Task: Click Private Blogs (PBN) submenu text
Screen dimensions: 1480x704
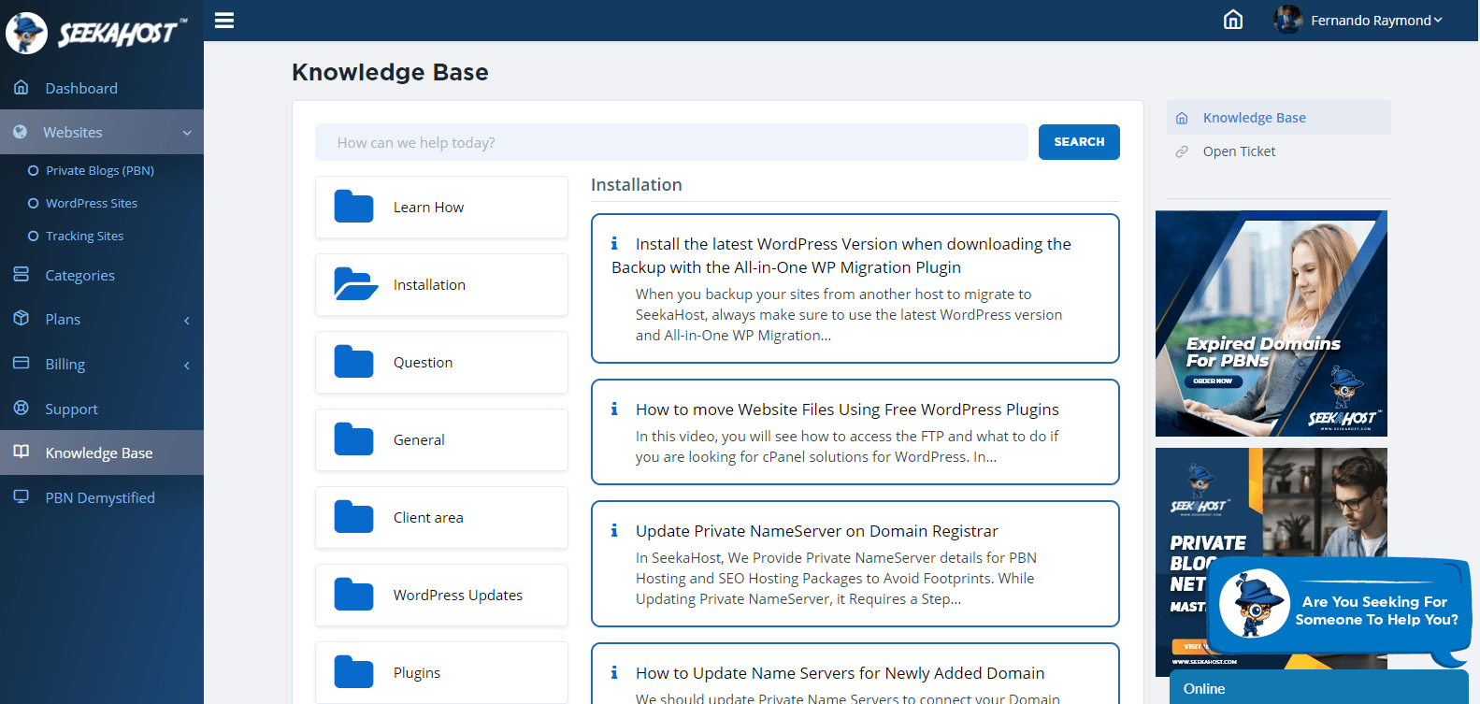Action: [100, 170]
